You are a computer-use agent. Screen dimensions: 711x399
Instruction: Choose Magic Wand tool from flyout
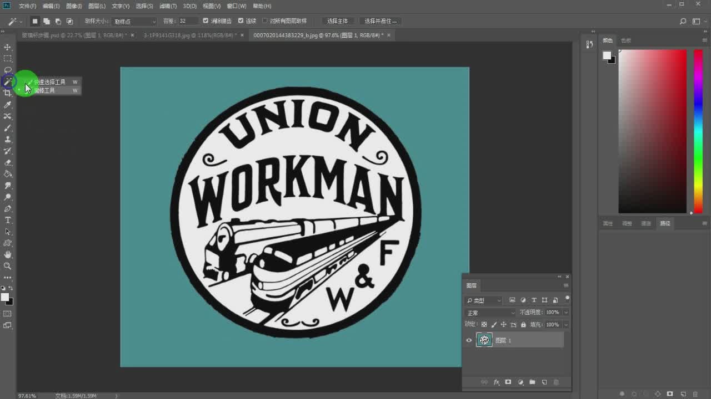49,90
